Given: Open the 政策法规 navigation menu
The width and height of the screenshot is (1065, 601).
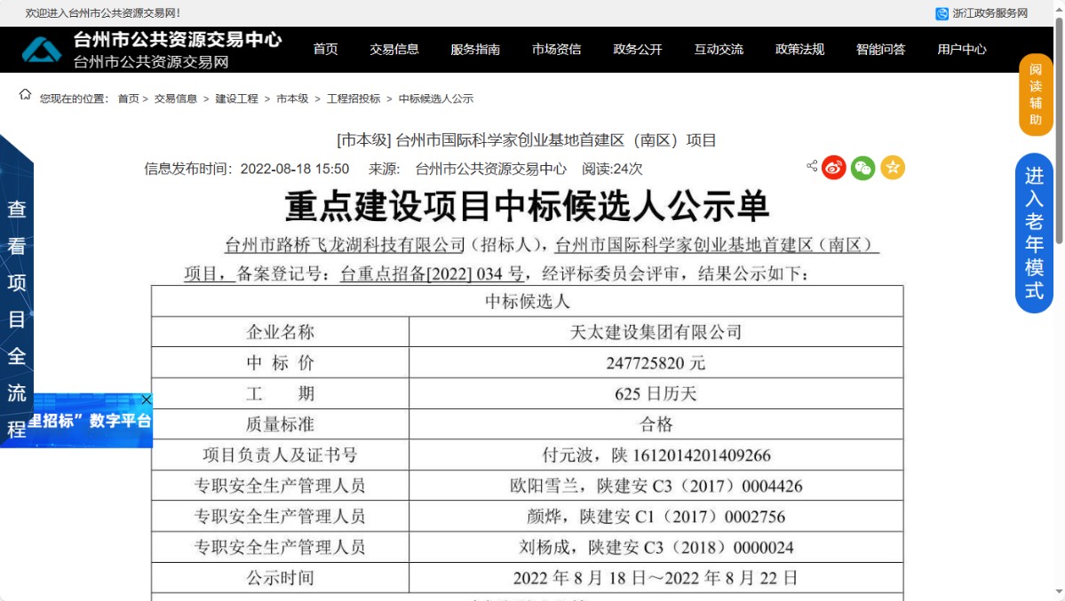Looking at the screenshot, I should pyautogui.click(x=799, y=50).
